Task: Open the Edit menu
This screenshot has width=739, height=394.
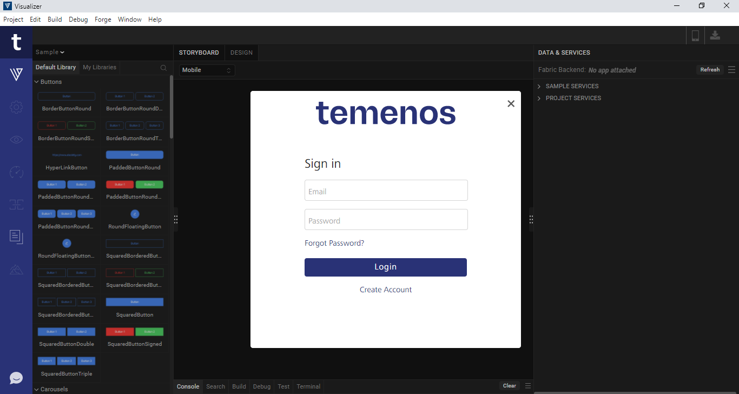Action: pos(35,19)
